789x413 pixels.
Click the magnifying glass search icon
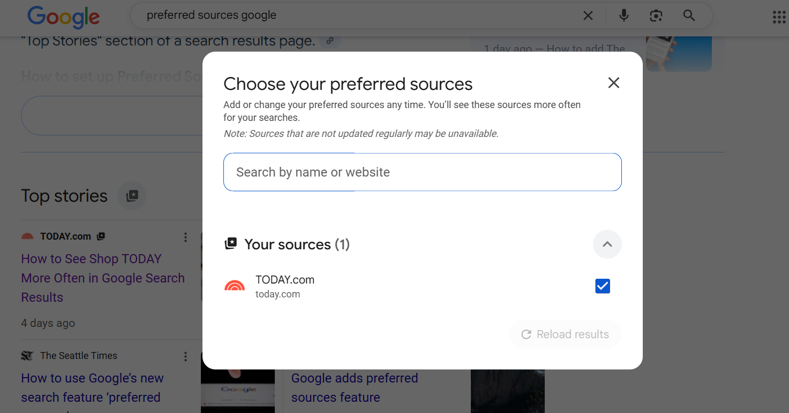coord(689,16)
